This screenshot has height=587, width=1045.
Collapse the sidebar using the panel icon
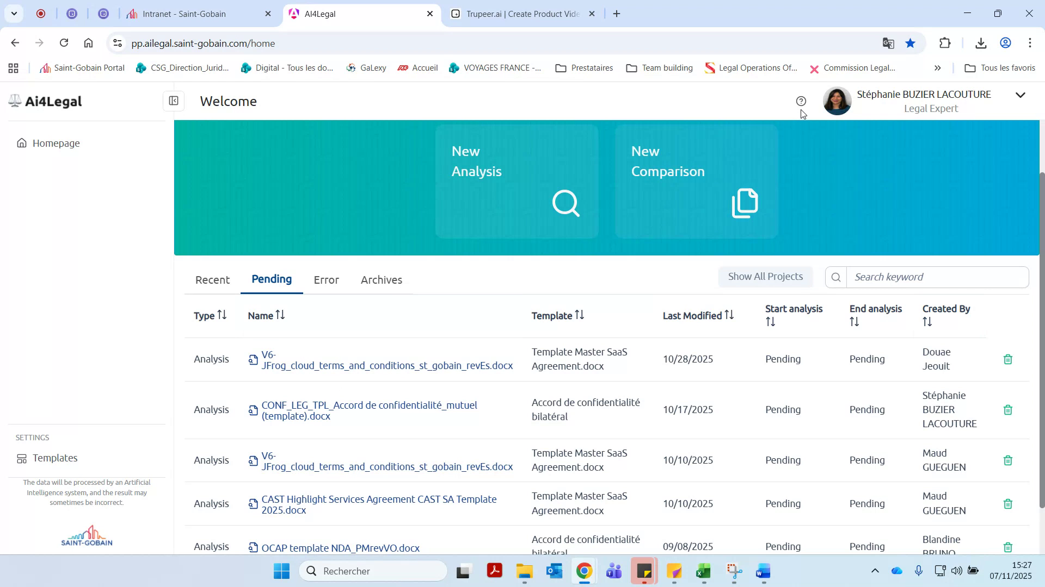174,101
